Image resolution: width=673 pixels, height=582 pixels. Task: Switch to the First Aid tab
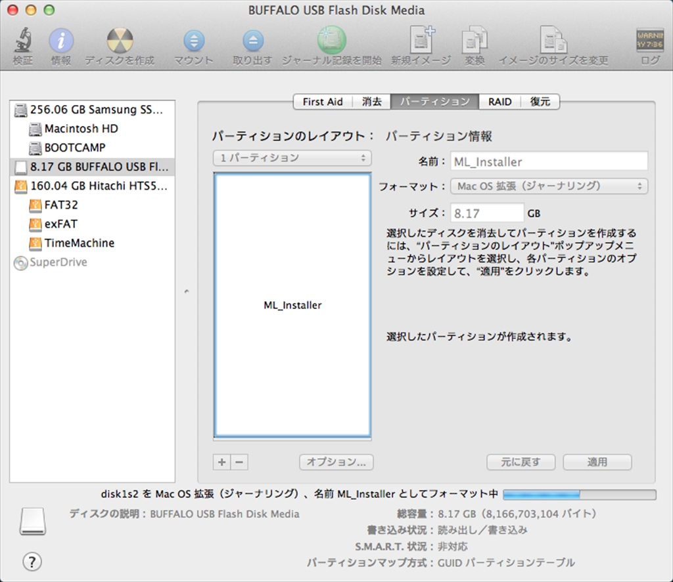click(323, 102)
